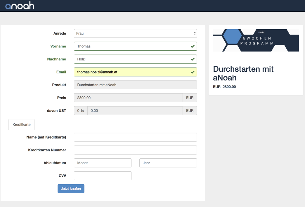
Task: Click the Preis field showing 2800.00
Action: pos(128,98)
